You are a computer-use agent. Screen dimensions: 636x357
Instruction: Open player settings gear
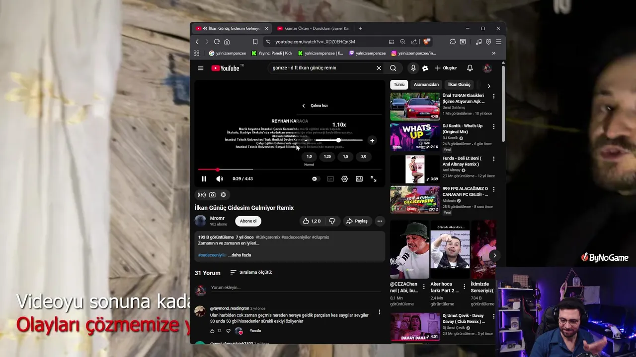[344, 178]
